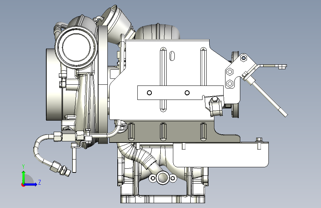Select the dark gray slotted gasket plate
This screenshot has height=208, width=321.
[174, 131]
